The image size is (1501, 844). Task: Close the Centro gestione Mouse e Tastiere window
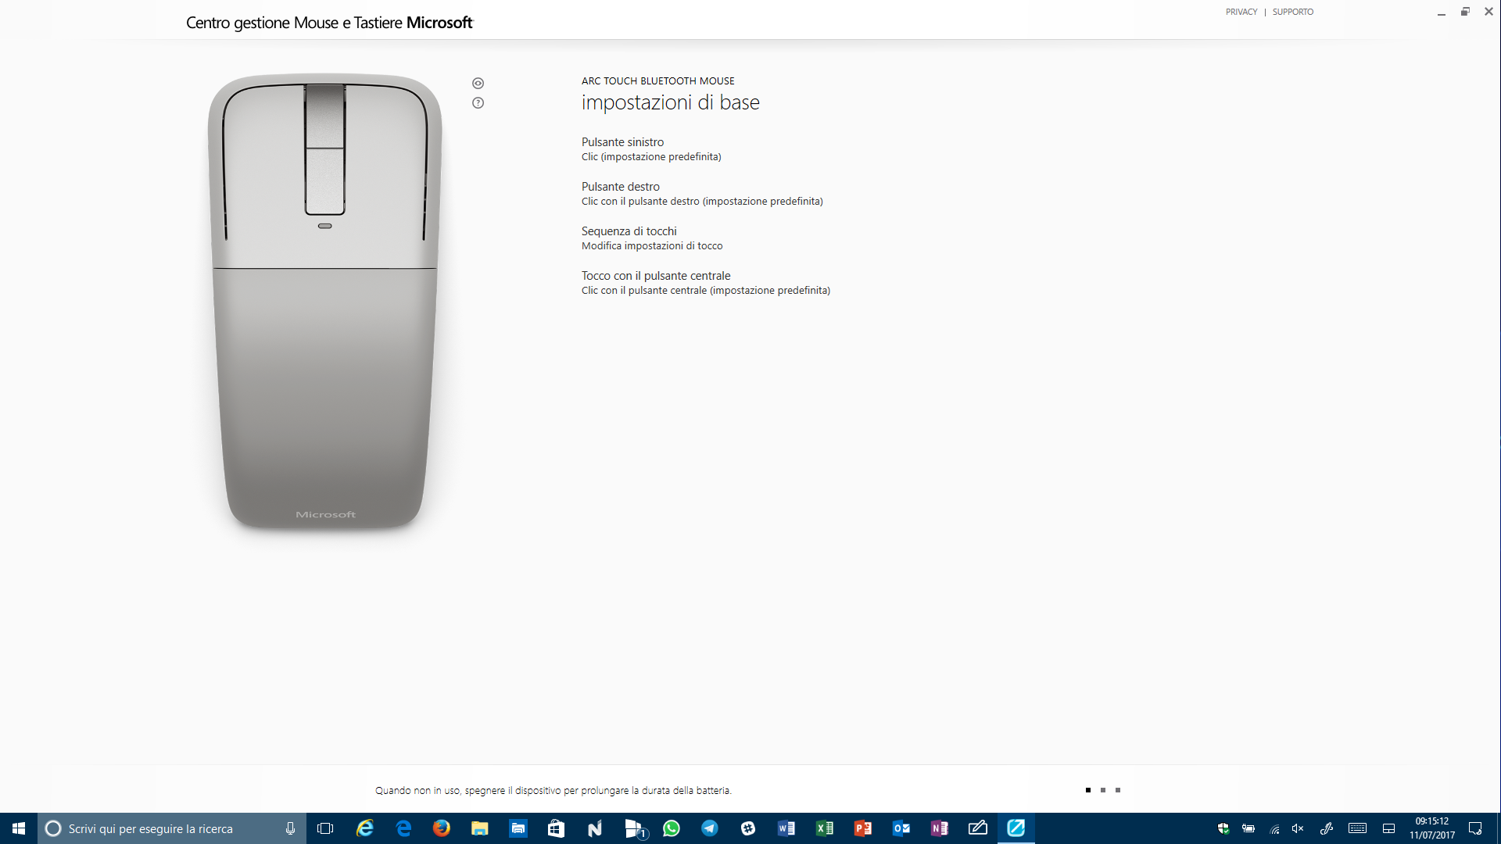click(1488, 12)
